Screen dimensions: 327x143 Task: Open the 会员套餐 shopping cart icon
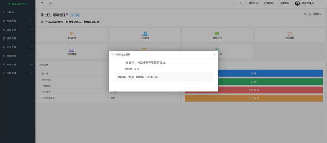point(290,33)
